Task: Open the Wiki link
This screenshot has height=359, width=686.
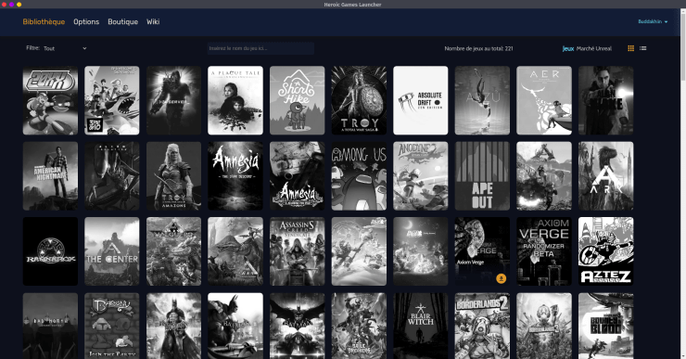Action: (x=153, y=21)
